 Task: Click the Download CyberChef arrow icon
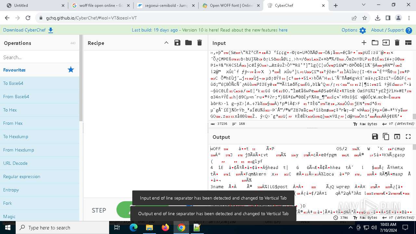(x=51, y=30)
